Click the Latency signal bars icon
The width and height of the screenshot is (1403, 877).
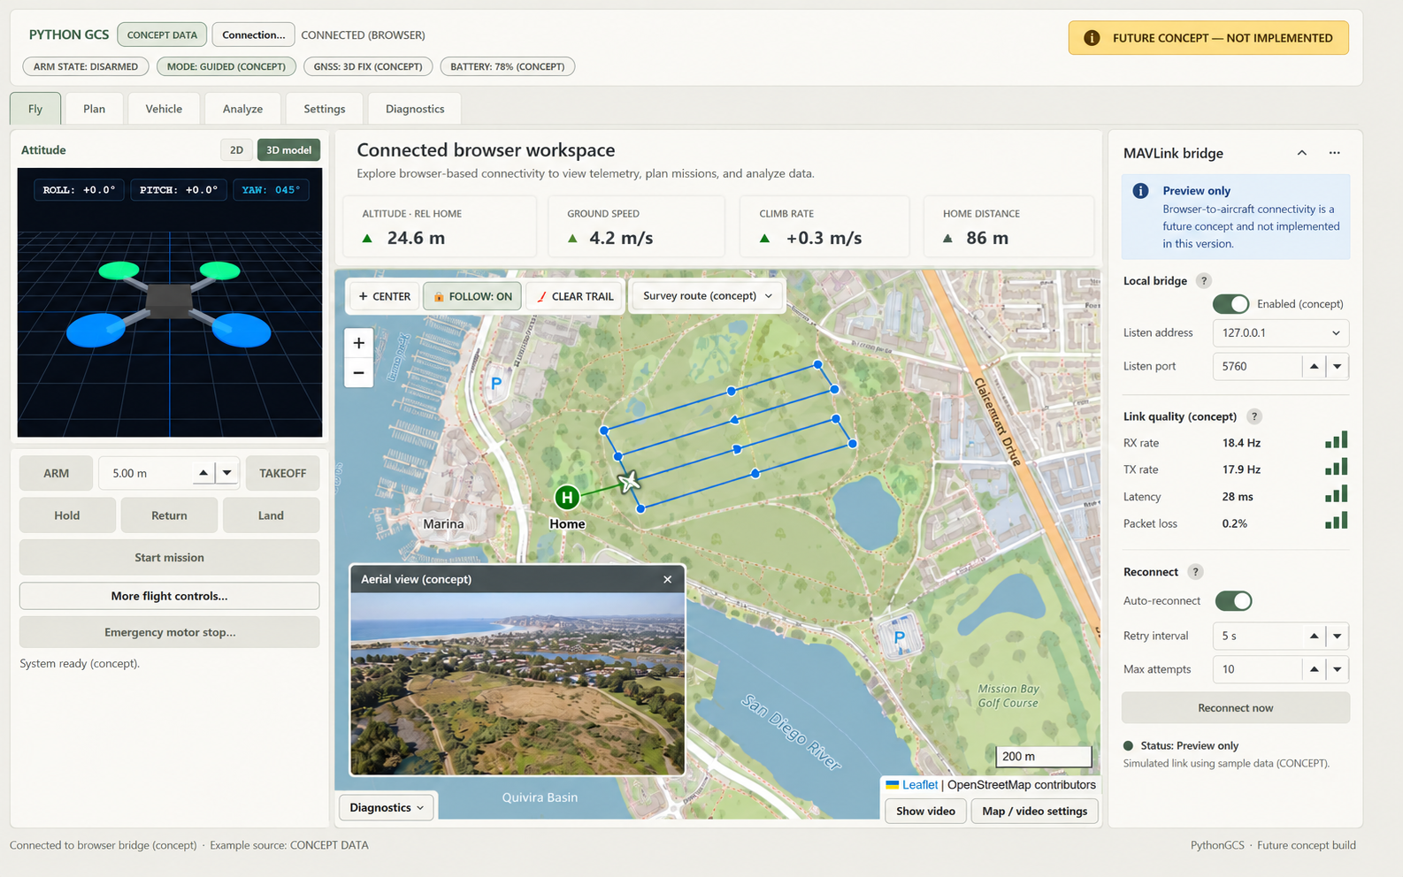click(x=1336, y=494)
